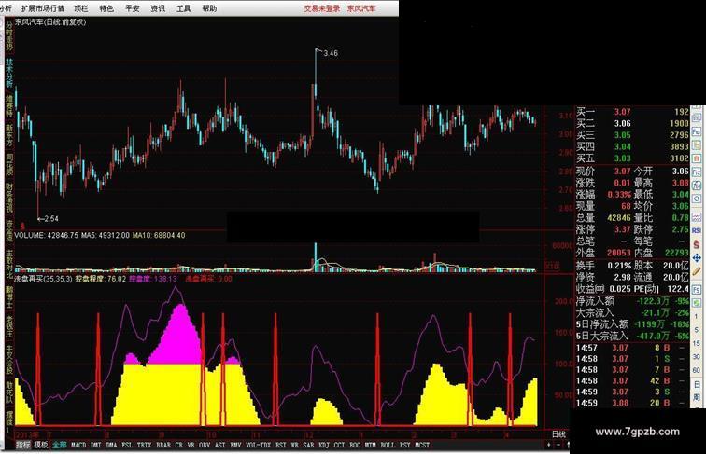The height and width of the screenshot is (454, 706).
Task: Click the 东风汽车(日线 前复权) chart title
Action: click(50, 21)
